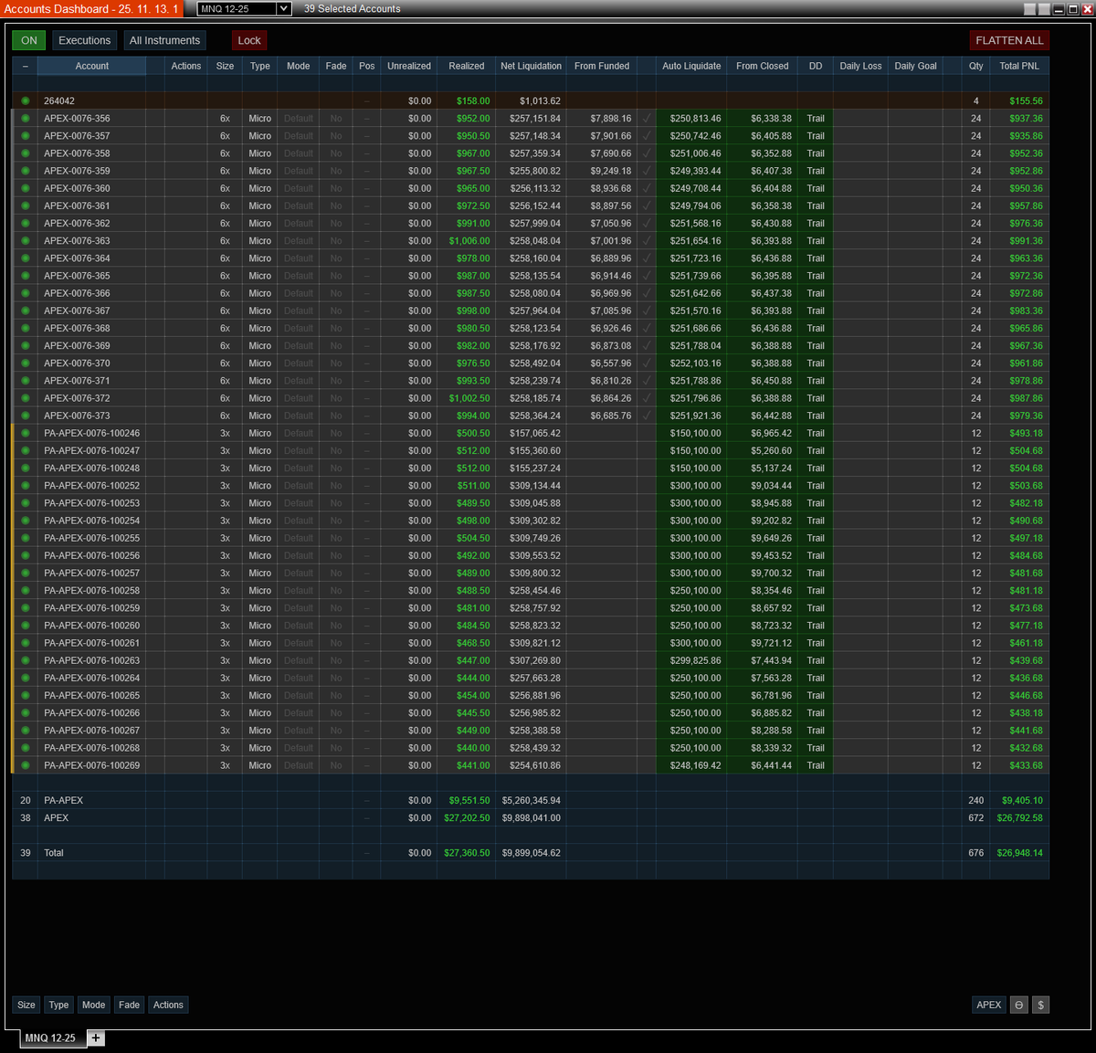
Task: Open the Size selector at bottom
Action: tap(26, 1005)
